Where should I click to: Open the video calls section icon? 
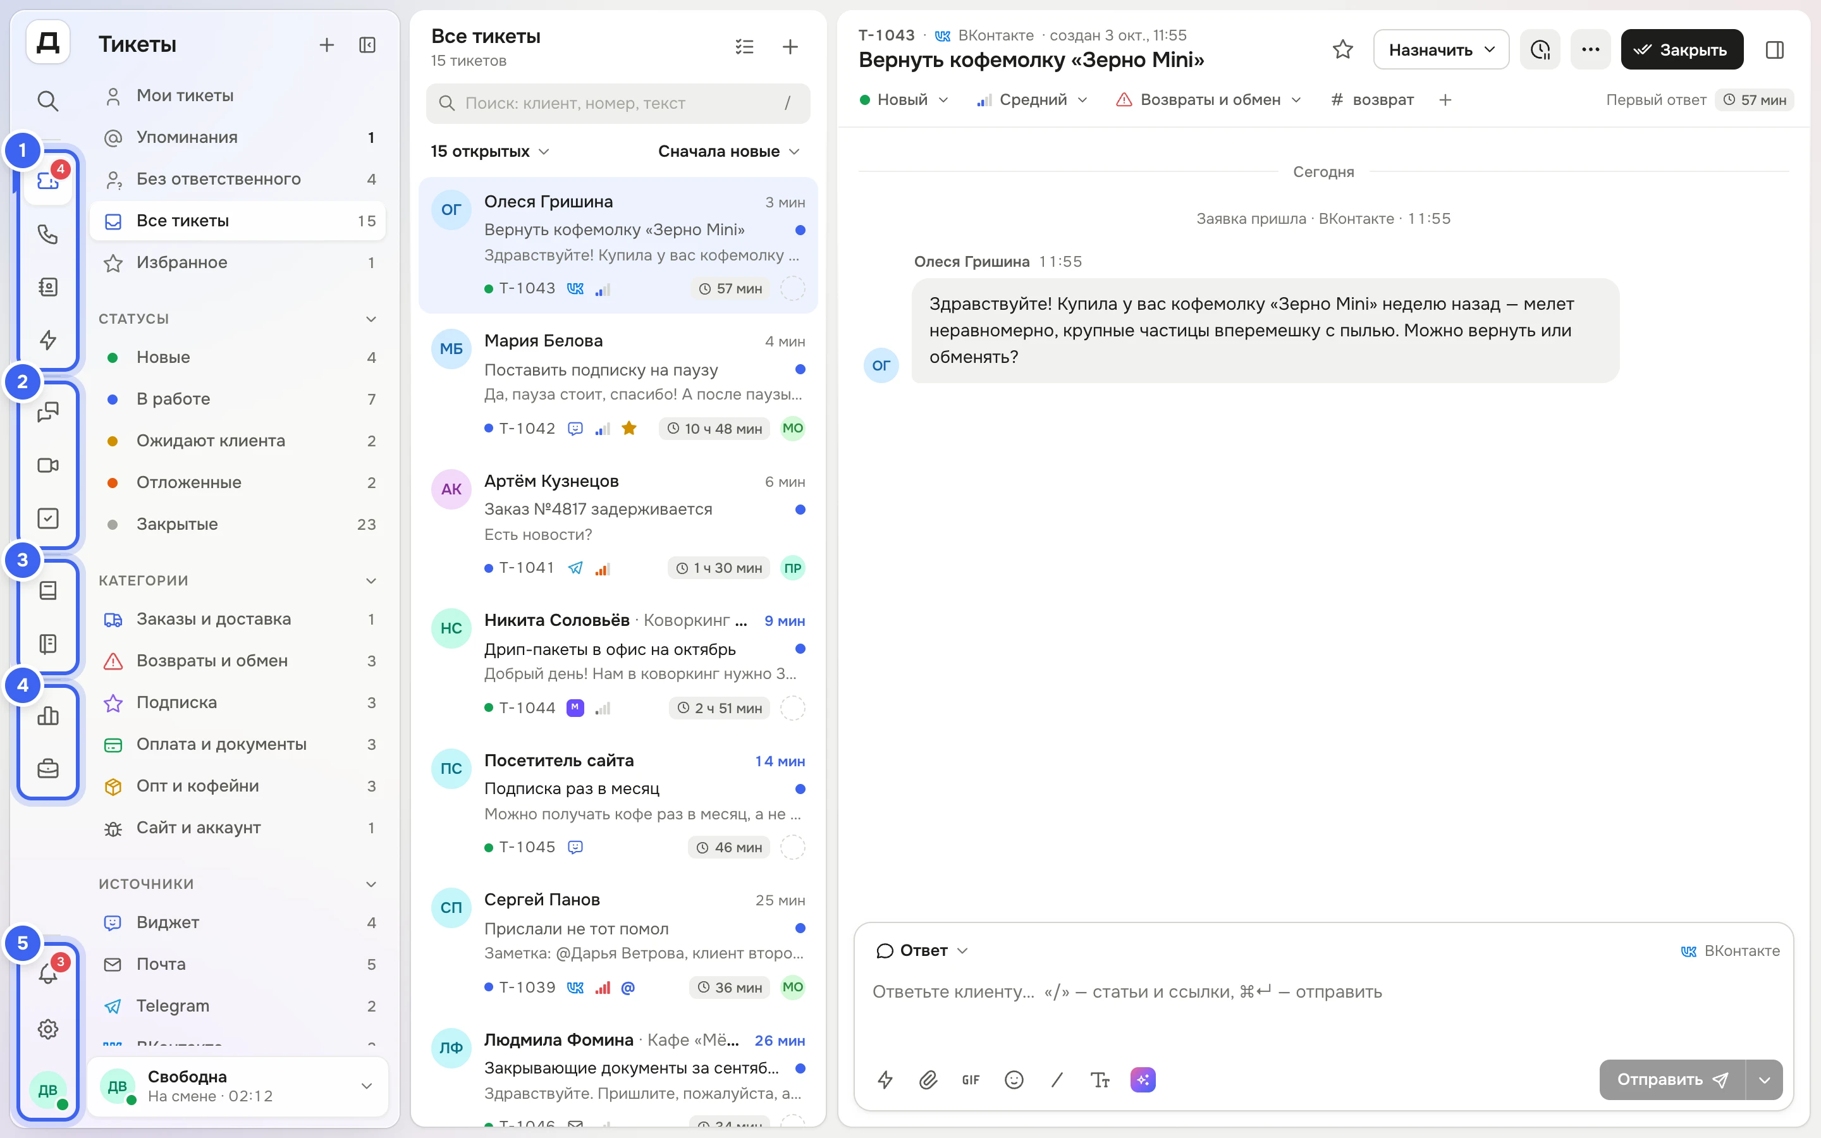coord(48,465)
